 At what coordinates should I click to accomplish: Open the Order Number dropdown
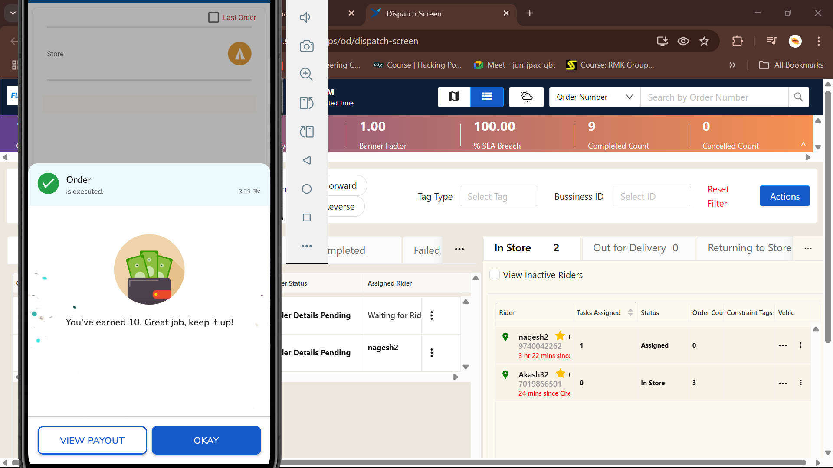(594, 97)
